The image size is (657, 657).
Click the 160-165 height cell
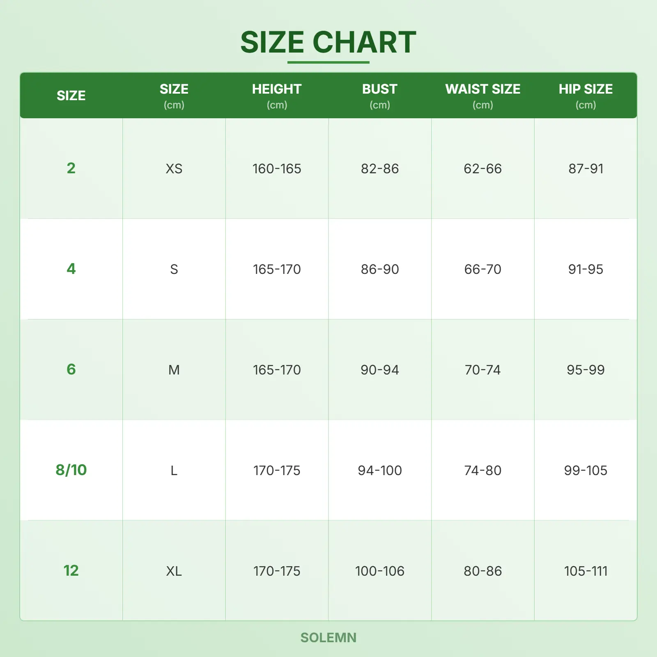[x=277, y=169]
